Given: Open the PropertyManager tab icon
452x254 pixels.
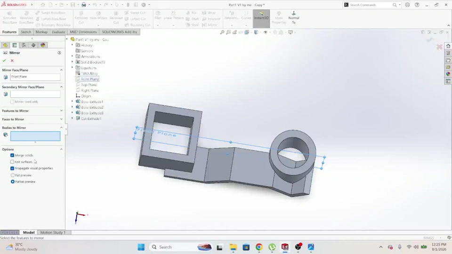Looking at the screenshot, I should click(15, 45).
